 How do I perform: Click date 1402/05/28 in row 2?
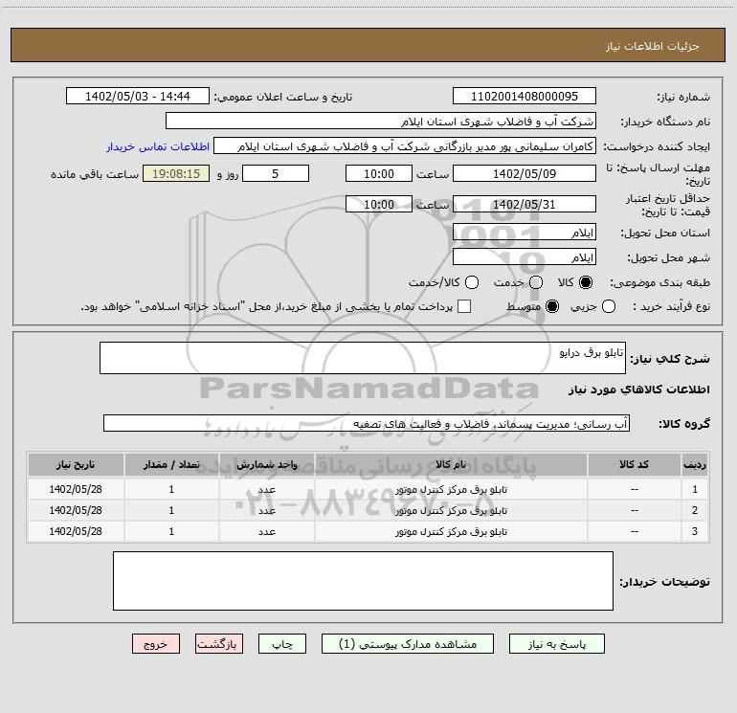point(76,510)
